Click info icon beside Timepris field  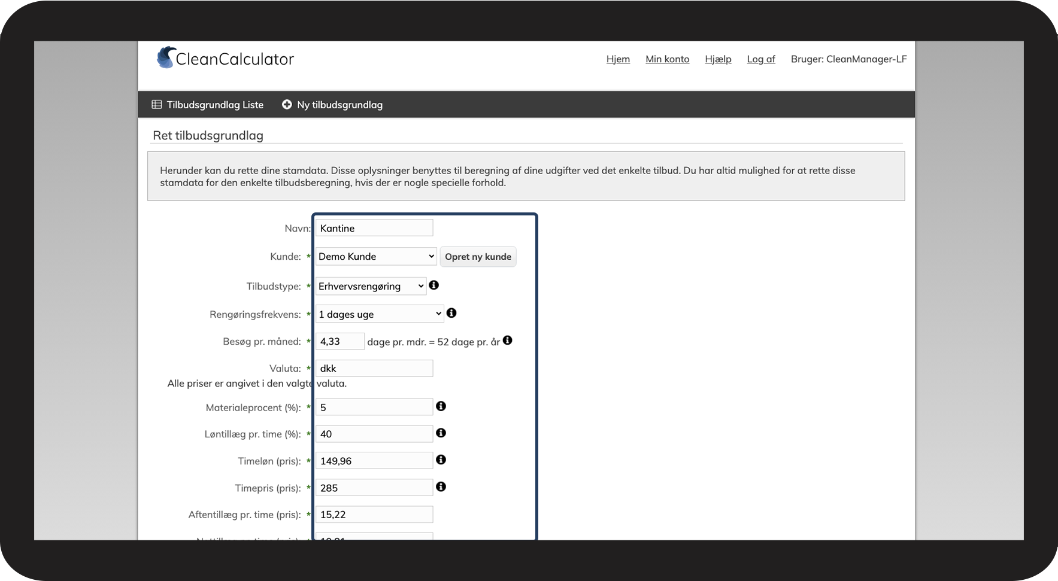coord(441,487)
